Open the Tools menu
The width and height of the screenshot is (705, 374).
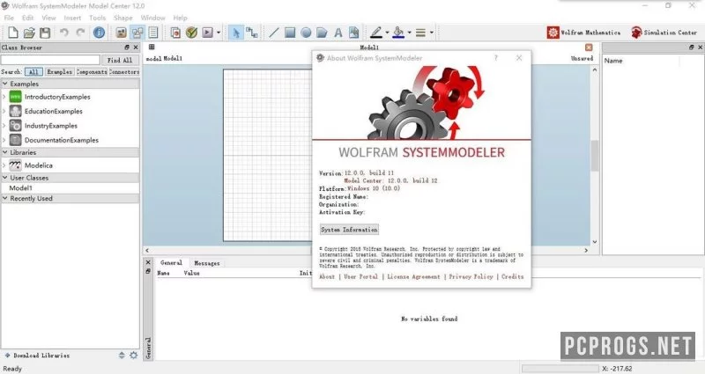click(97, 18)
